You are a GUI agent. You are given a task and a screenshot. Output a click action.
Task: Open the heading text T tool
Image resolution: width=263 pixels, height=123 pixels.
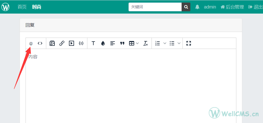pos(93,43)
